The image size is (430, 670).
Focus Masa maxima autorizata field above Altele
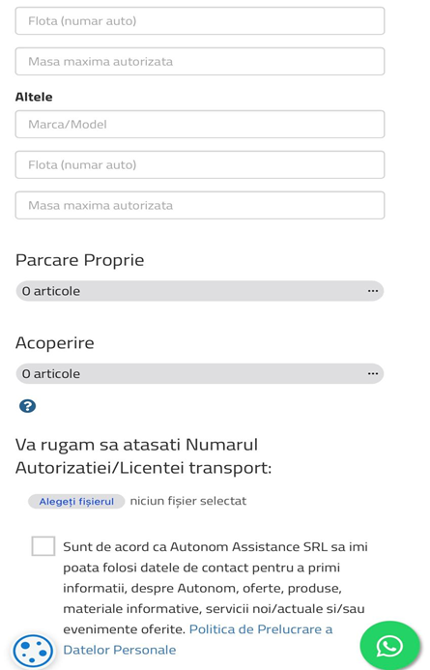[200, 62]
